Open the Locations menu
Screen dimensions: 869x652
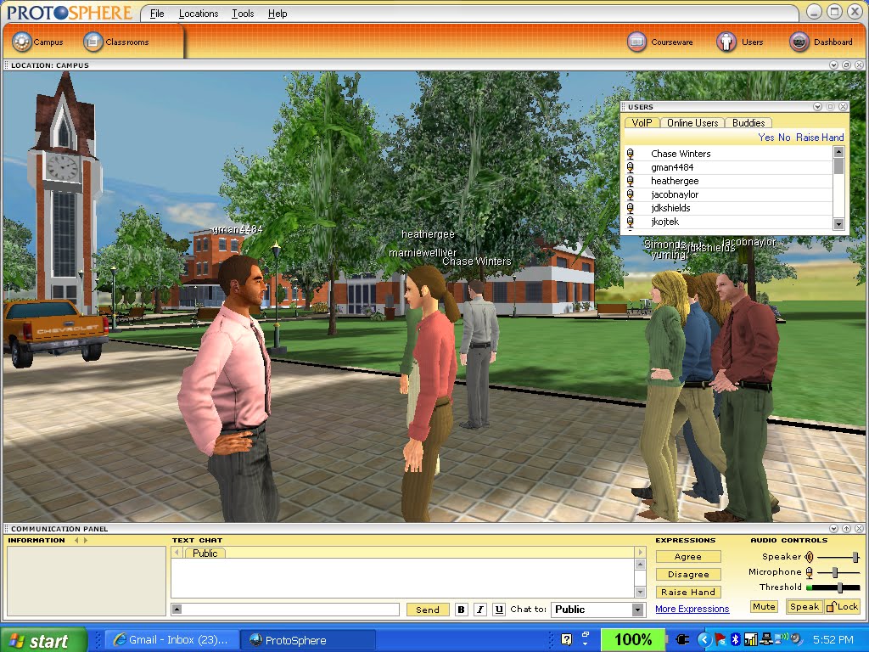click(199, 14)
